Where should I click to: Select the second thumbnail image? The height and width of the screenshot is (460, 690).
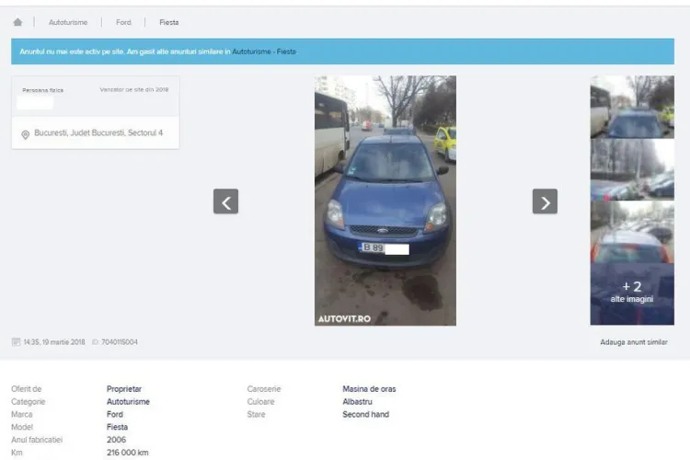[x=631, y=169]
